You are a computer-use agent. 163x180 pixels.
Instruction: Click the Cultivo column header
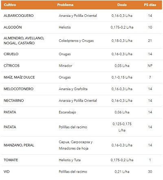(10, 5)
